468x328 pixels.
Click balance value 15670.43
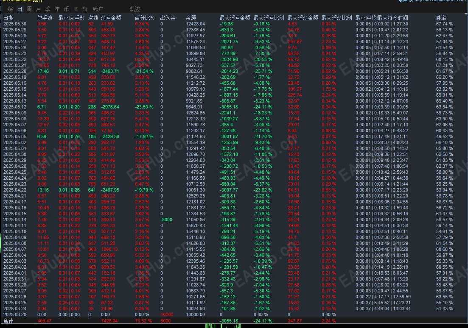tap(195, 225)
